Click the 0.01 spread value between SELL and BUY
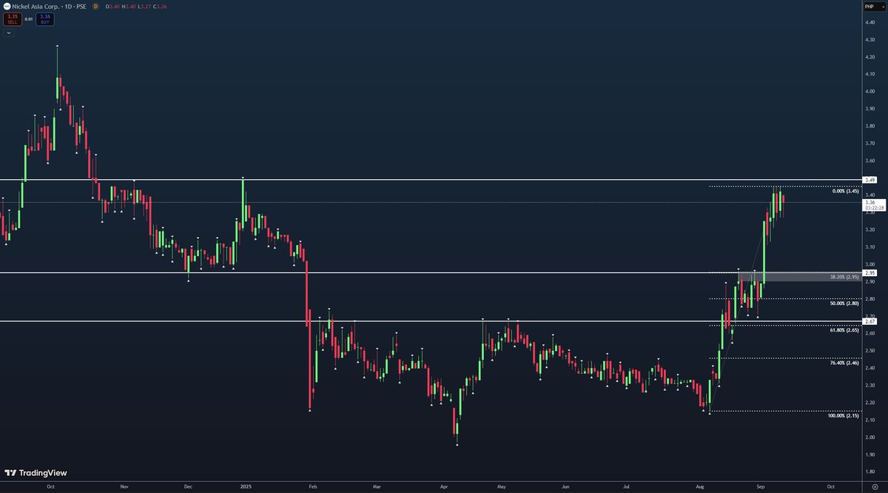 (x=29, y=19)
